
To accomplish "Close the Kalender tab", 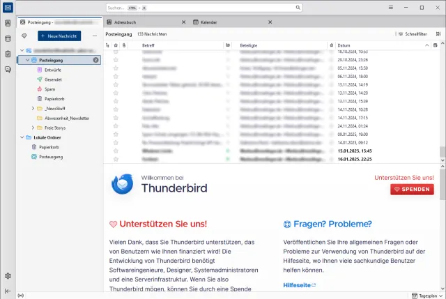I will click(270, 22).
